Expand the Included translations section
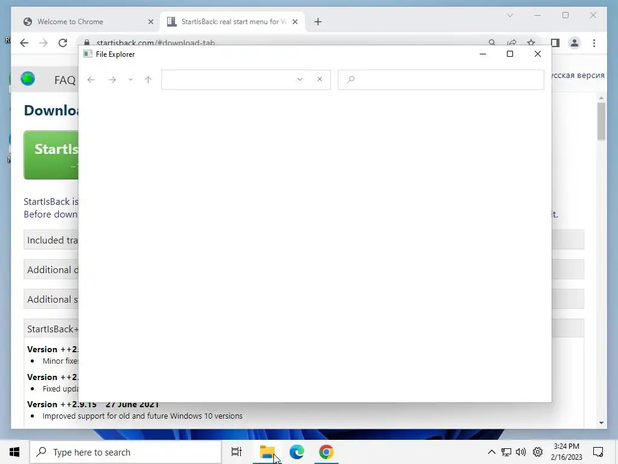 click(51, 240)
